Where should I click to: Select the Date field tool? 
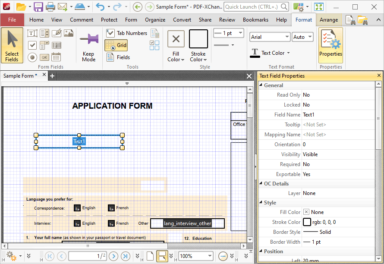click(x=56, y=57)
